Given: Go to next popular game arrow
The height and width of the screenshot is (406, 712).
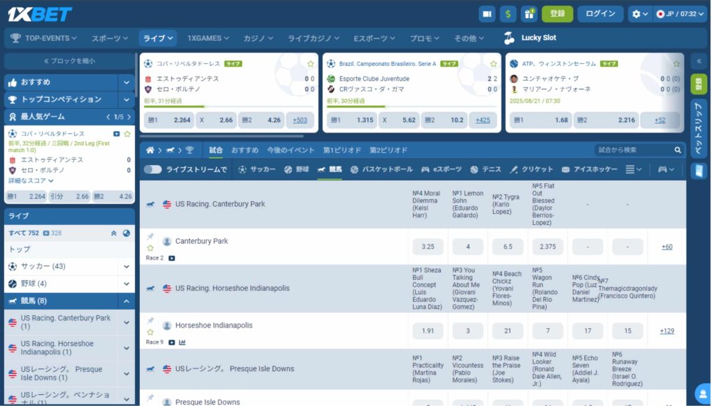Looking at the screenshot, I should (x=129, y=117).
